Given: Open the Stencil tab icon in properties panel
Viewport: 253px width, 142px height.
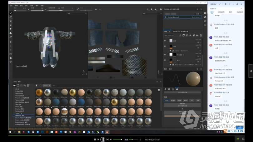Looking at the screenshot, I should coord(173,89).
